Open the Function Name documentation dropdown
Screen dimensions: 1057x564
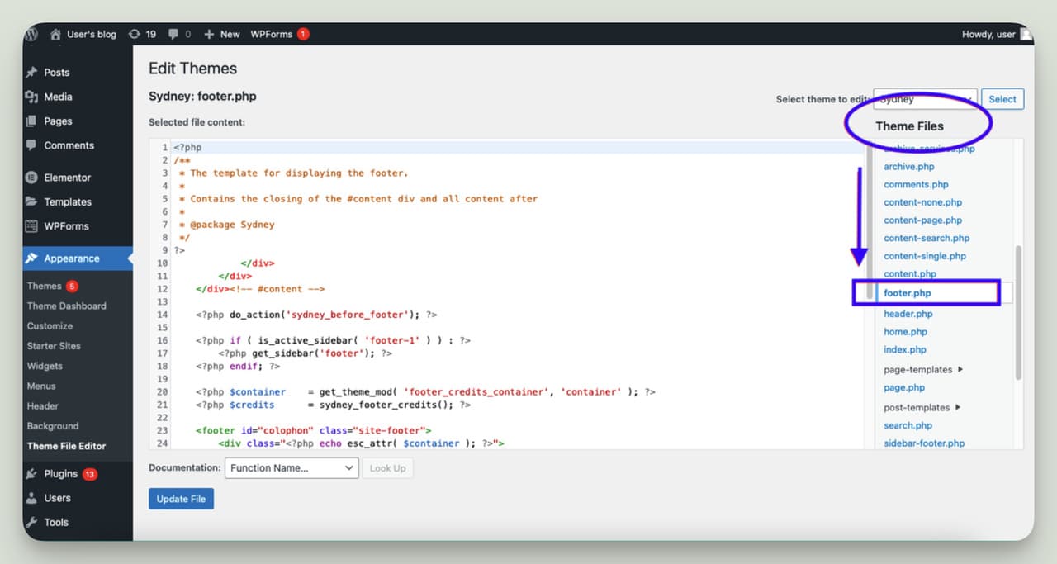point(291,468)
